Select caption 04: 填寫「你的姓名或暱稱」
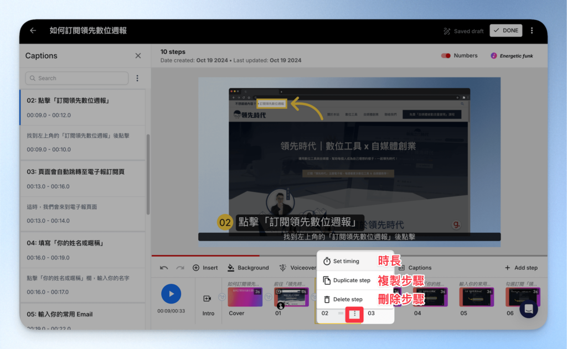 (83, 250)
